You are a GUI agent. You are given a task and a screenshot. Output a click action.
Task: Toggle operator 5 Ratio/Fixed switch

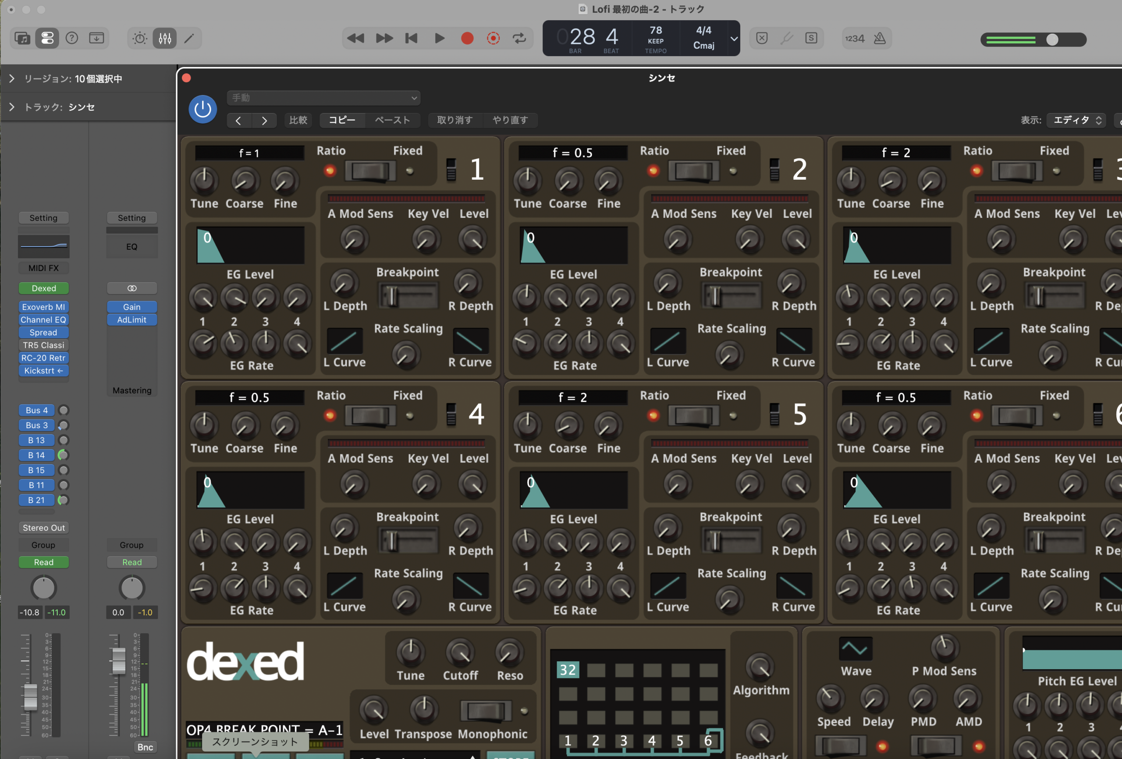pyautogui.click(x=694, y=416)
